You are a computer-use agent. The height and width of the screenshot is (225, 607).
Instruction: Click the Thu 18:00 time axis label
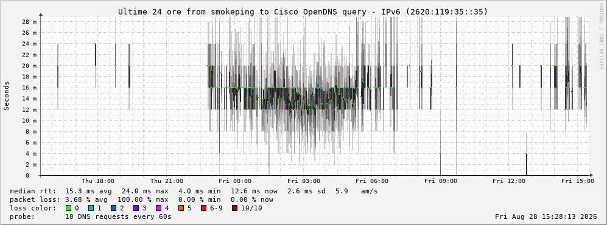[x=98, y=181]
